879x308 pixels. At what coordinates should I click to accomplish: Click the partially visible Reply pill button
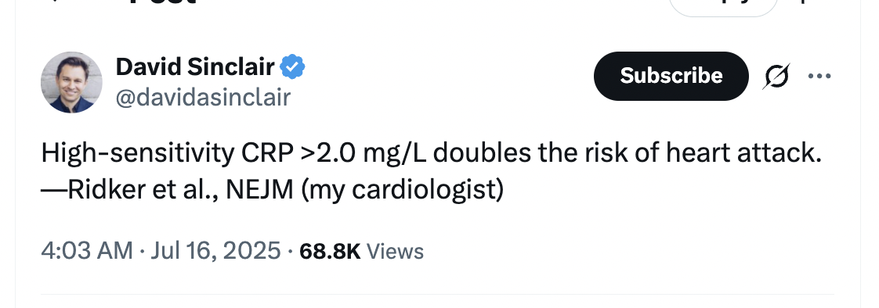723,6
